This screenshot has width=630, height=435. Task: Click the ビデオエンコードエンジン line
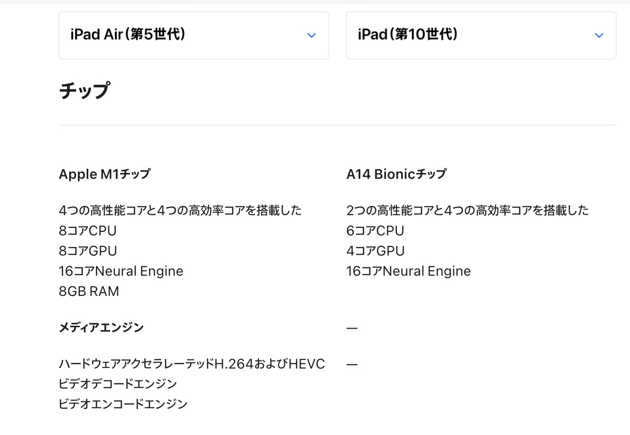123,404
